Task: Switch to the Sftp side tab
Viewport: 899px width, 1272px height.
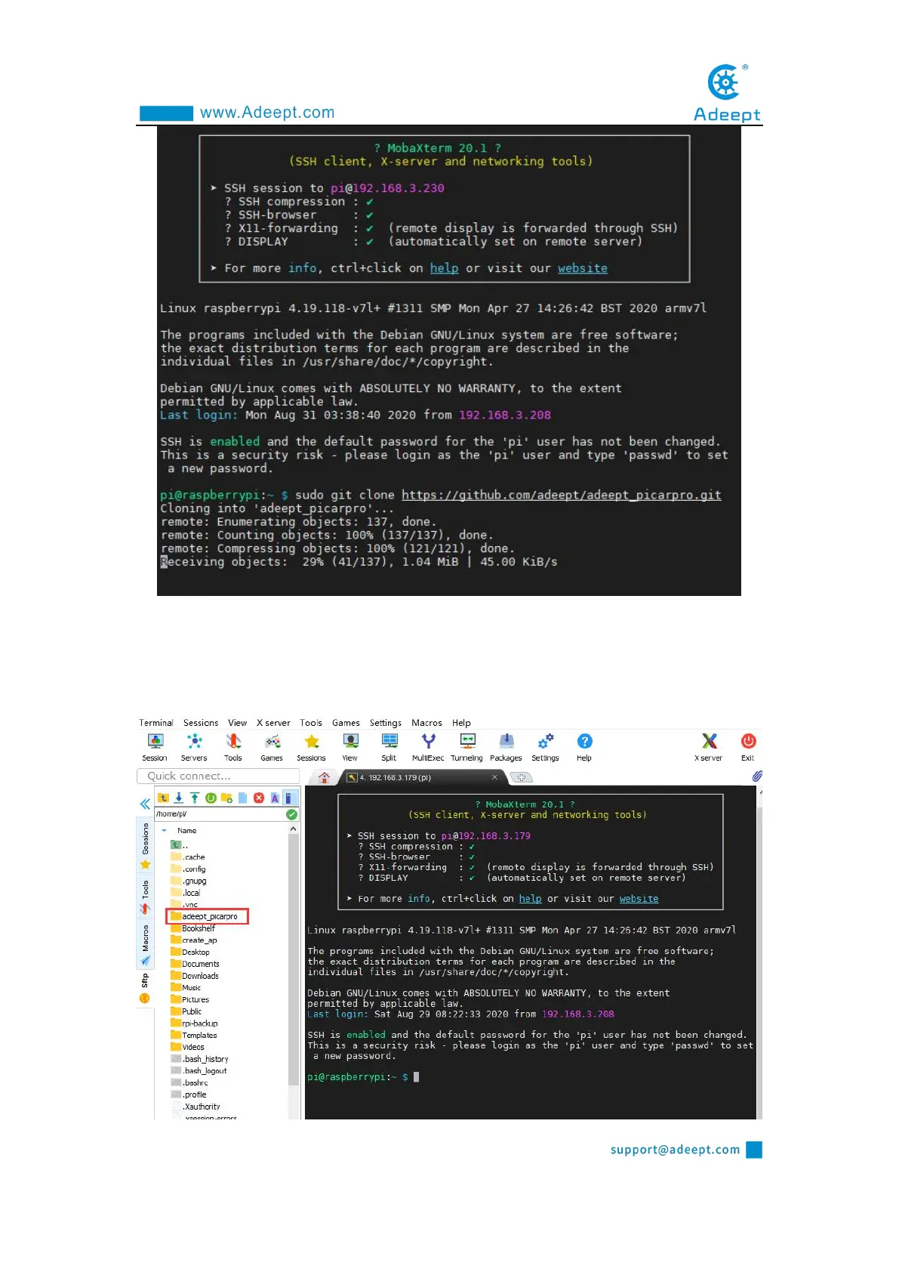Action: [145, 989]
